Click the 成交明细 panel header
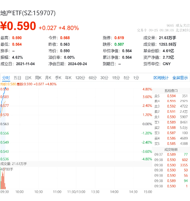 (171, 150)
